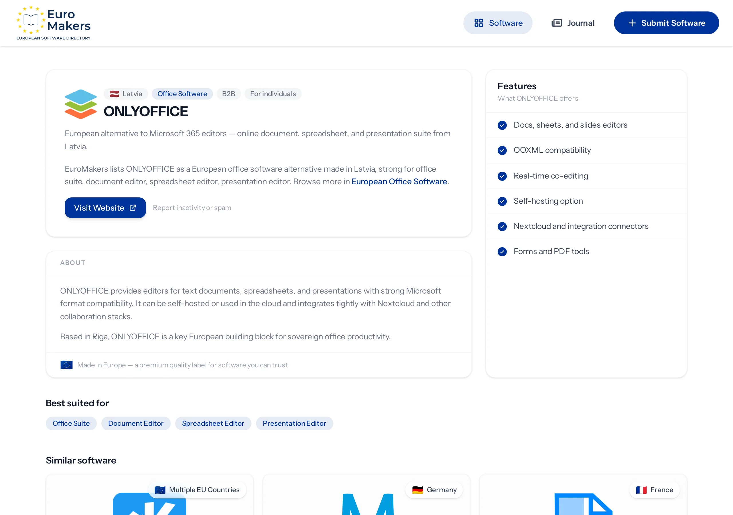This screenshot has width=733, height=515.
Task: Click the German flag icon
Action: click(x=417, y=490)
